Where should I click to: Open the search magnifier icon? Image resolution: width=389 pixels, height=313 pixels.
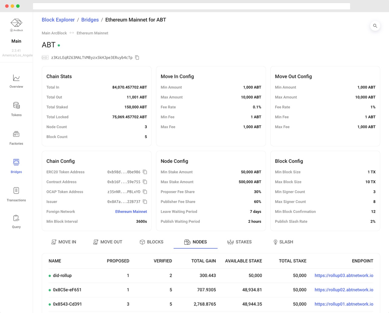click(x=375, y=26)
